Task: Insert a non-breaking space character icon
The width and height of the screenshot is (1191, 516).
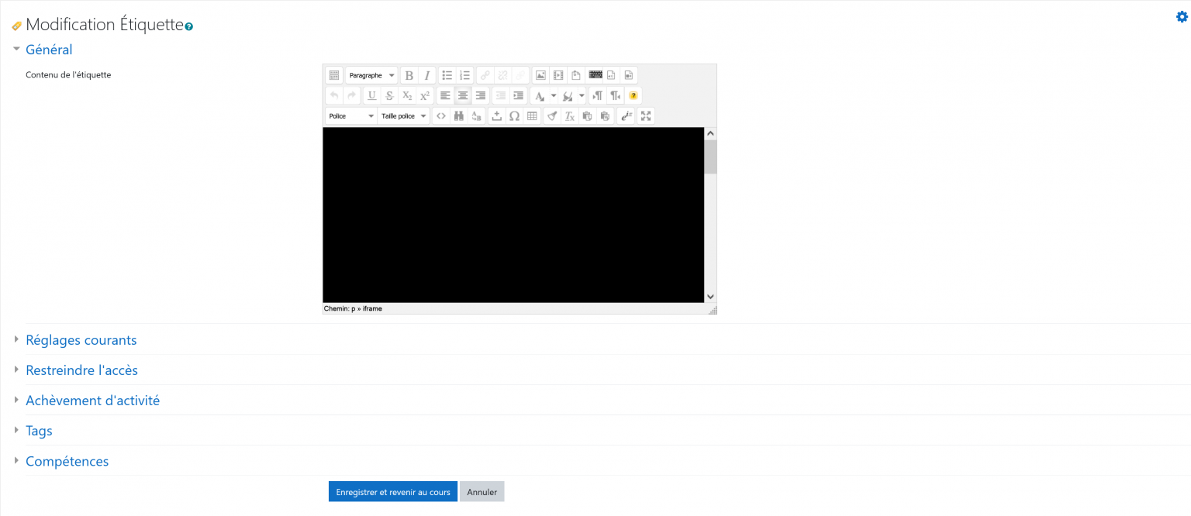Action: (497, 115)
